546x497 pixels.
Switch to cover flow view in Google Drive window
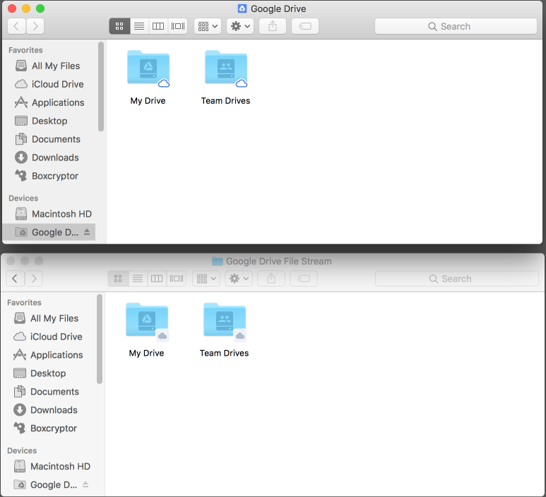pyautogui.click(x=177, y=26)
